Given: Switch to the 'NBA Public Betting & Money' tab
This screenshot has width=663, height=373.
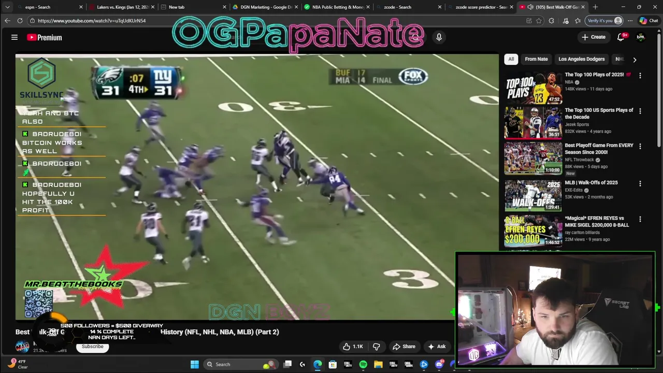Looking at the screenshot, I should 336,7.
